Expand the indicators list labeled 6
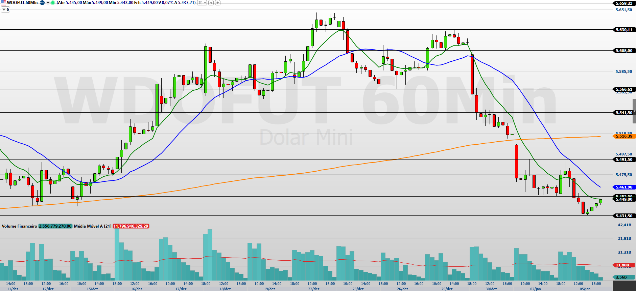Screen dimensions: 636x291 pos(5,10)
